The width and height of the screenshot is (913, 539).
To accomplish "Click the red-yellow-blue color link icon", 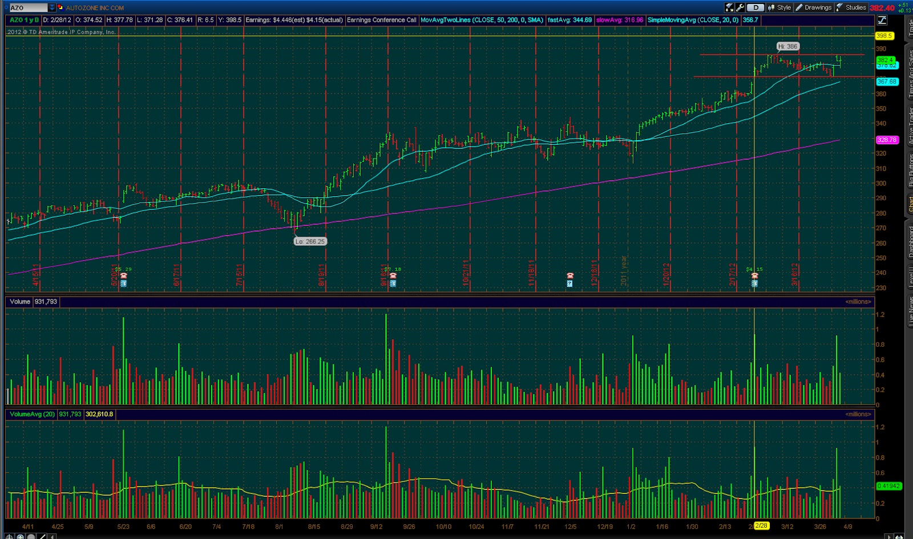I will point(60,7).
